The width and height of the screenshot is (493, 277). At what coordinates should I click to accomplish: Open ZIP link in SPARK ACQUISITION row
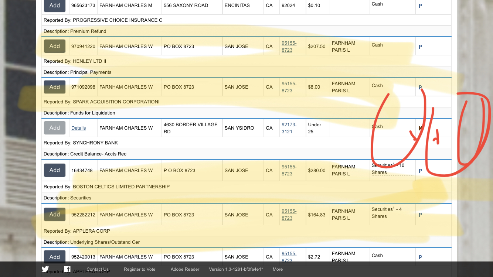tap(289, 87)
